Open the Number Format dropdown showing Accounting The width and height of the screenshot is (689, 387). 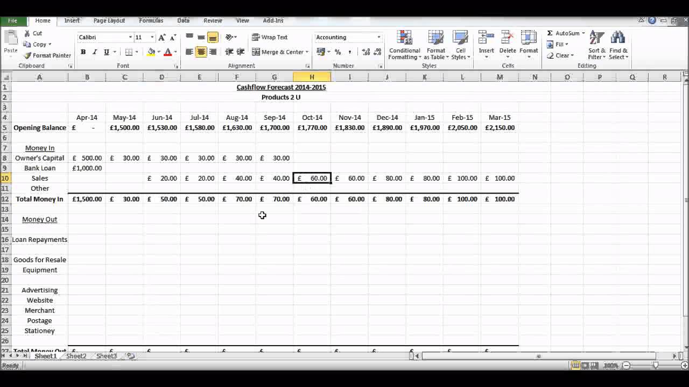point(347,37)
